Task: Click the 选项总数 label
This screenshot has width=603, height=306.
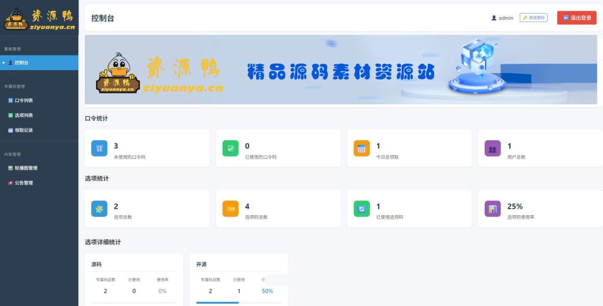Action: point(123,217)
